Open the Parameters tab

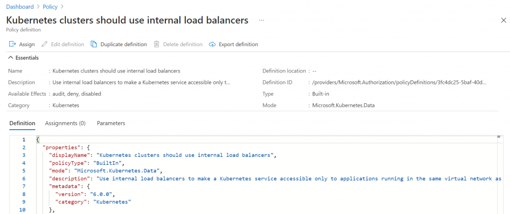[111, 123]
